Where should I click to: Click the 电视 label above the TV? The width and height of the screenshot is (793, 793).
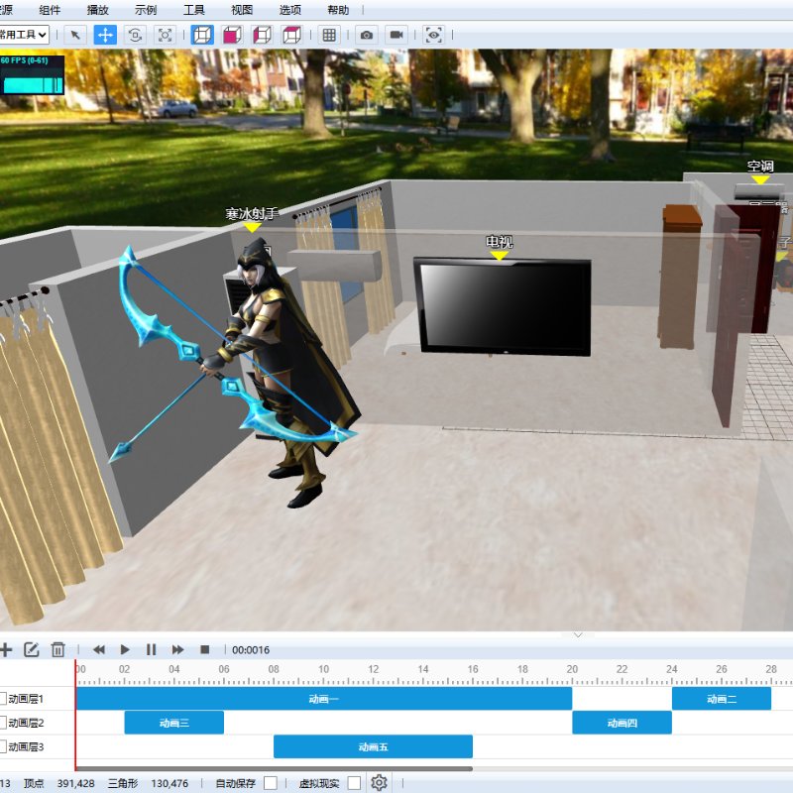[x=500, y=241]
